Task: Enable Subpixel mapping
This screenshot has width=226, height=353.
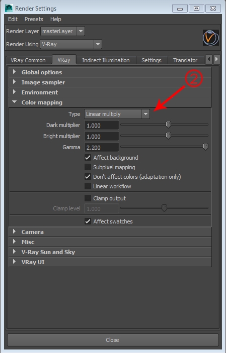Action: pos(88,167)
